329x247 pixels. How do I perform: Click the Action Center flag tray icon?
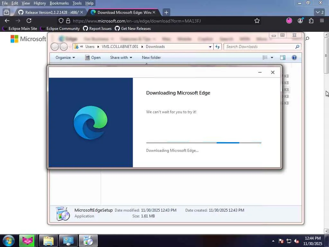[281, 241]
